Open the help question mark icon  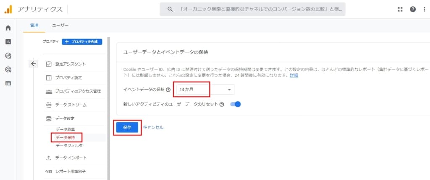pos(413,9)
